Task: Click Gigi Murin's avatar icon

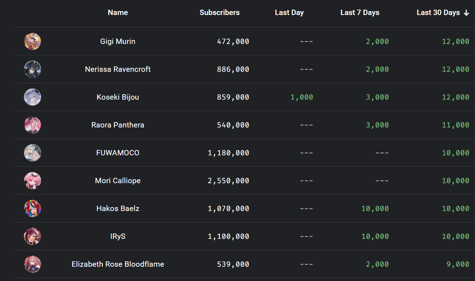Action: point(32,41)
